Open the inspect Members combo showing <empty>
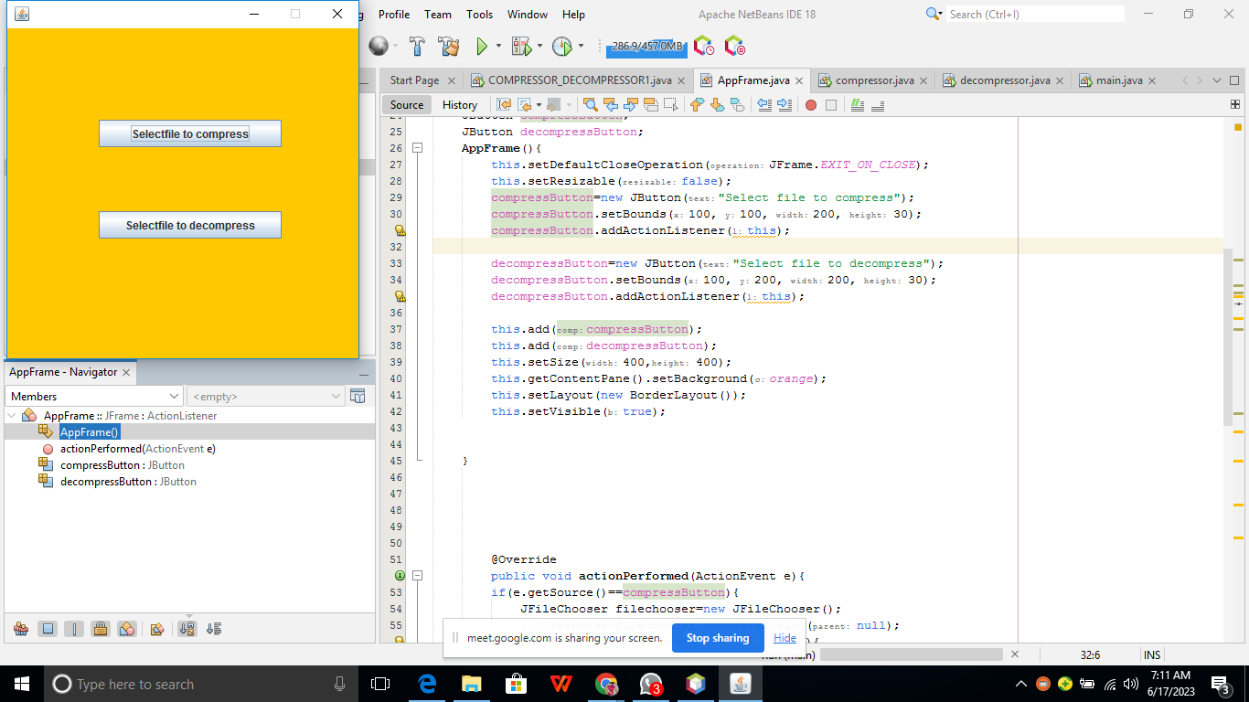This screenshot has height=702, width=1249. coord(264,395)
